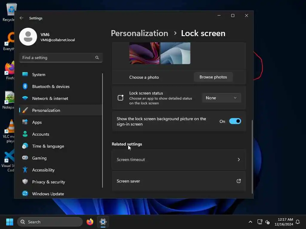The height and width of the screenshot is (229, 306).
Task: Select the blue-grey wave lock screen photo
Action: [175, 53]
